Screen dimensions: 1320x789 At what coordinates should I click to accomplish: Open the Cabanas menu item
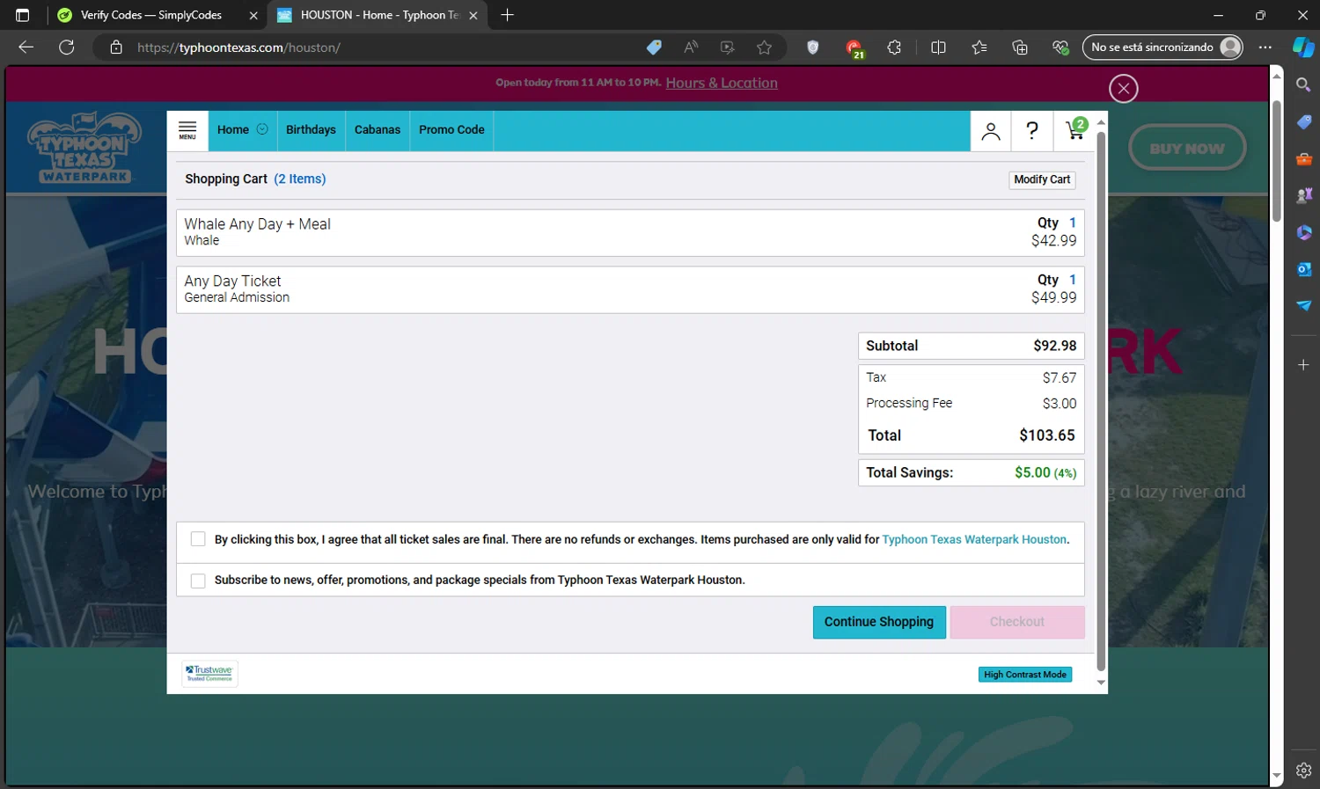tap(378, 130)
